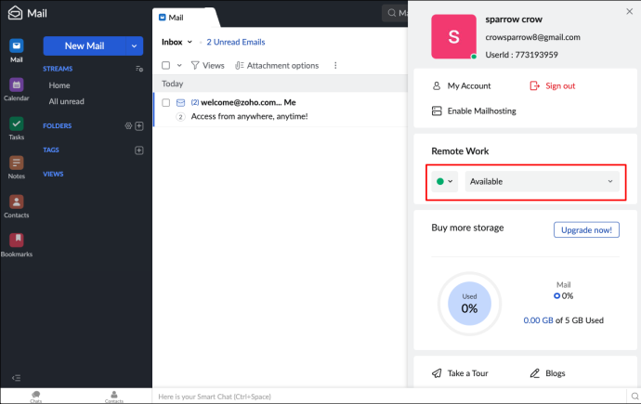Click the Mail 0% storage legend marker
The width and height of the screenshot is (641, 404).
pos(556,295)
